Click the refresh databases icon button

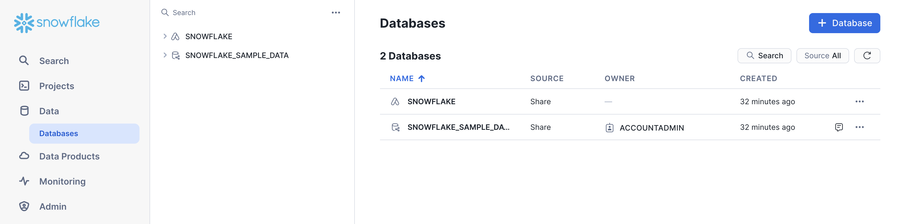[866, 55]
